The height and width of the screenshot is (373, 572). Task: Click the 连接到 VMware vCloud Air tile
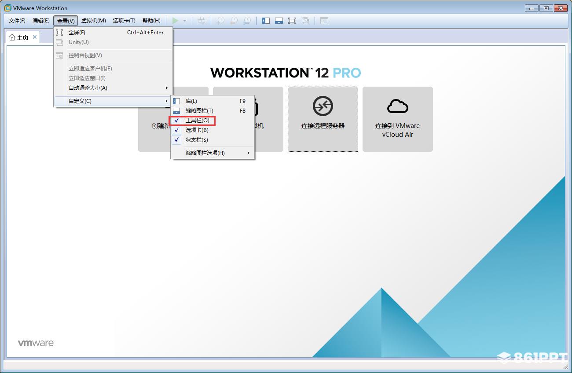(x=398, y=119)
